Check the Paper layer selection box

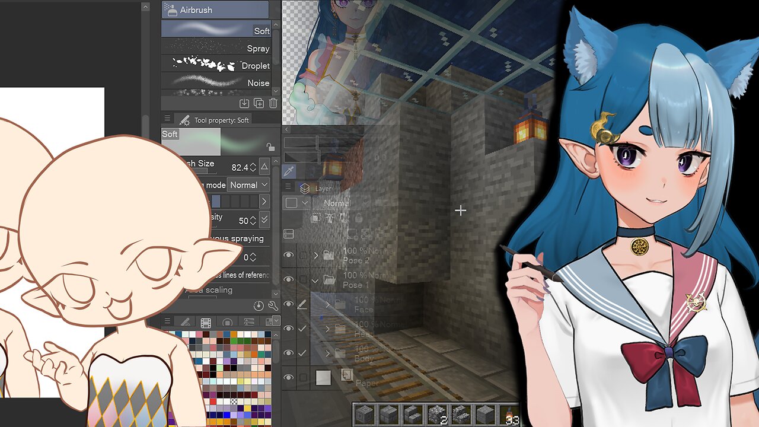coord(304,377)
